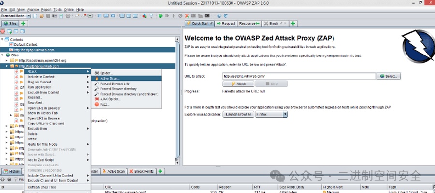Collapse the testphp.vulnweb.com site under Sites
435x193 pixels.
pos(7,66)
